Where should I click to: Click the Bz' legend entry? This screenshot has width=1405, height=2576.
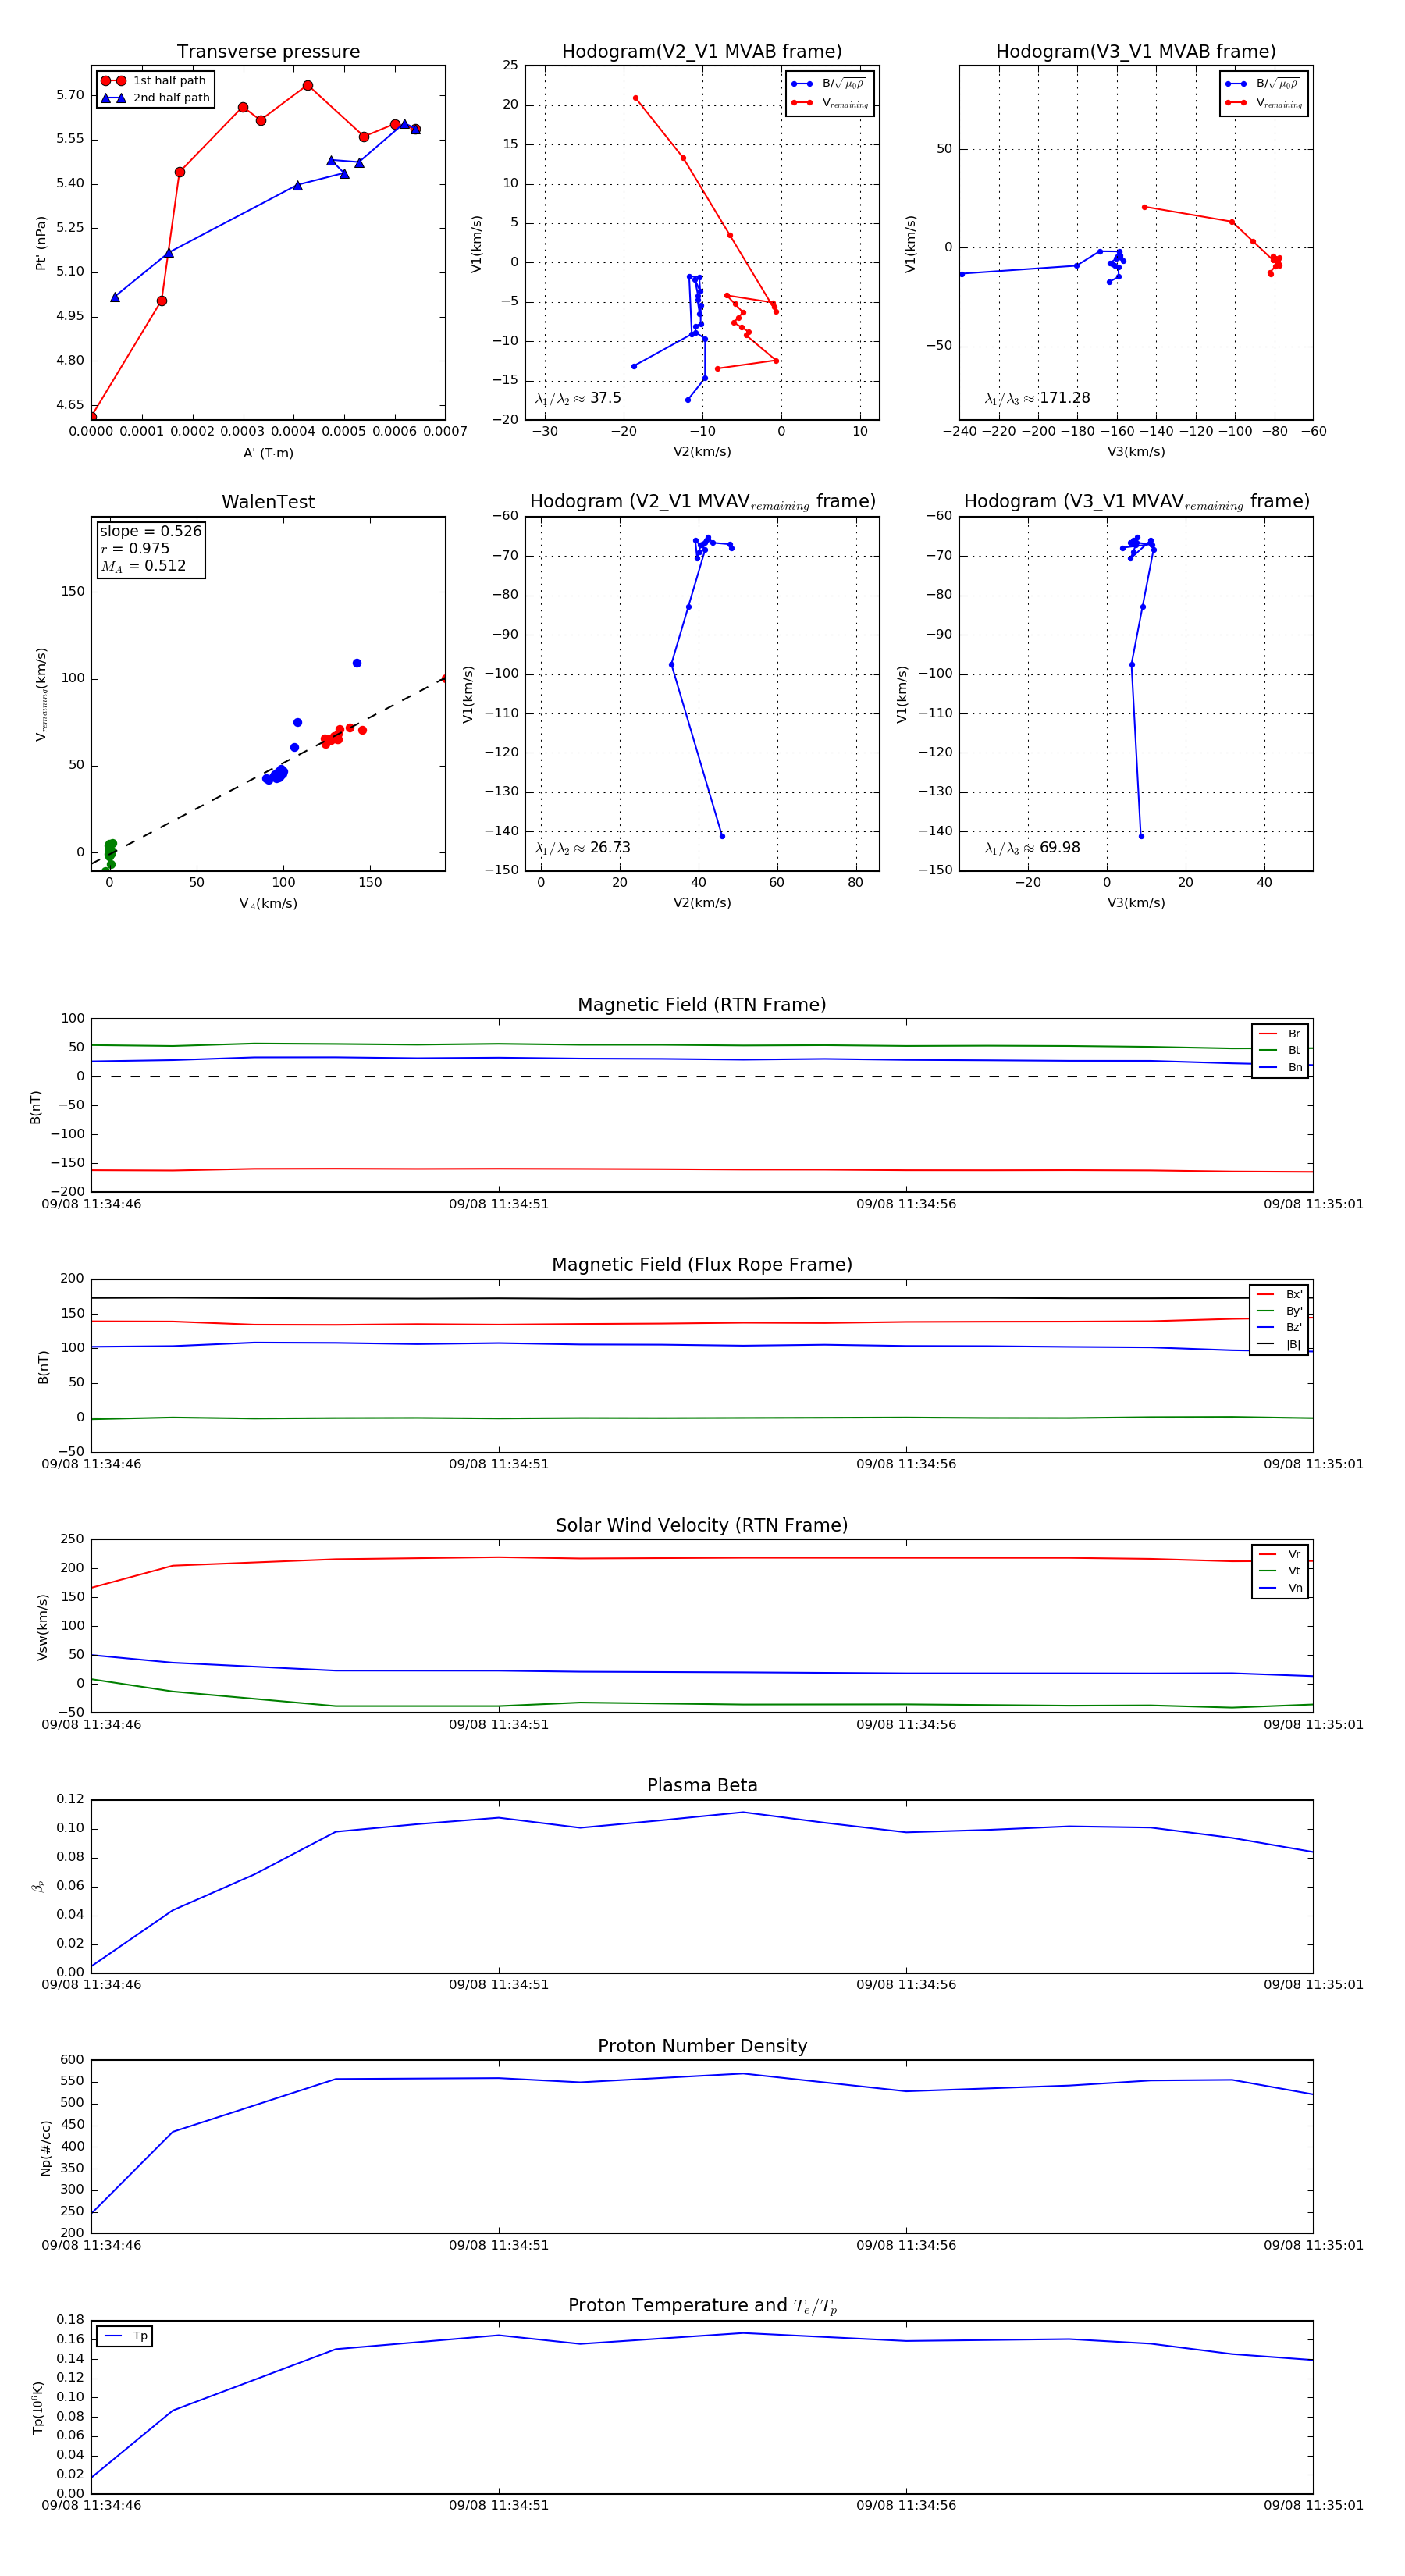click(1279, 1328)
